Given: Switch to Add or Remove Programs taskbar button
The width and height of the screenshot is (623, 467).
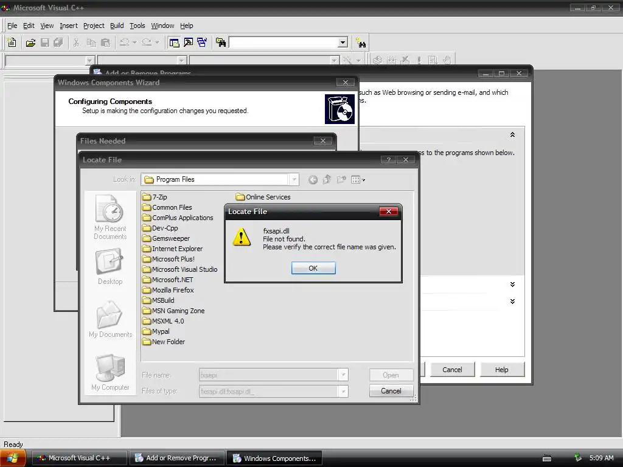Looking at the screenshot, I should pyautogui.click(x=177, y=458).
